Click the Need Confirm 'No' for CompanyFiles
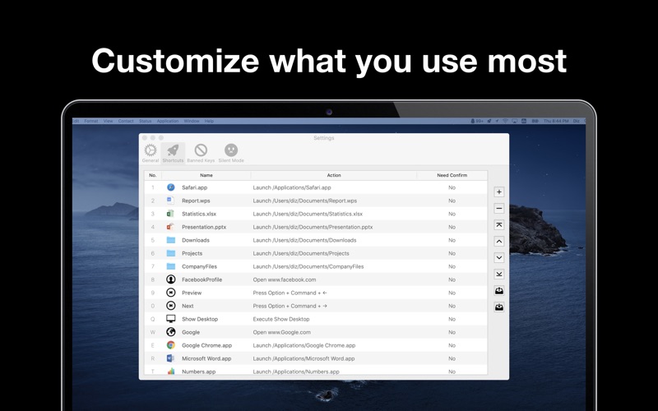The height and width of the screenshot is (411, 658). 452,266
